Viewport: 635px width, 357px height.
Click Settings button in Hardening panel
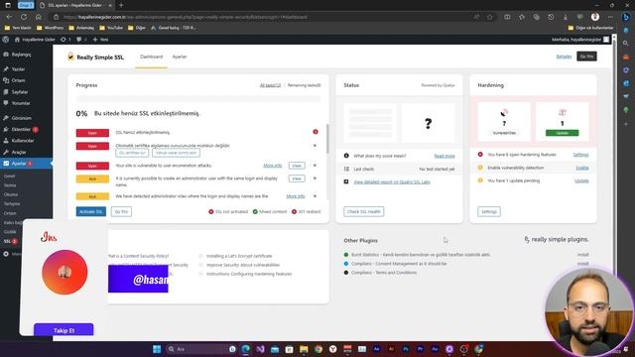(x=489, y=211)
